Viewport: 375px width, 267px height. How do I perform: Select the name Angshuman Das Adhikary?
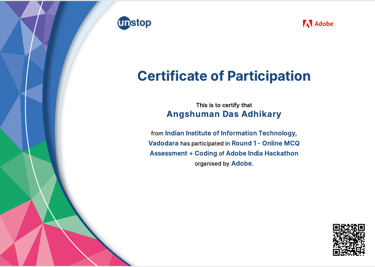coord(224,114)
